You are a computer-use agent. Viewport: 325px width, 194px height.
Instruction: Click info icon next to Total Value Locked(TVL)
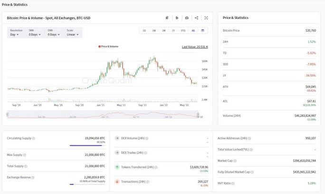(251, 150)
